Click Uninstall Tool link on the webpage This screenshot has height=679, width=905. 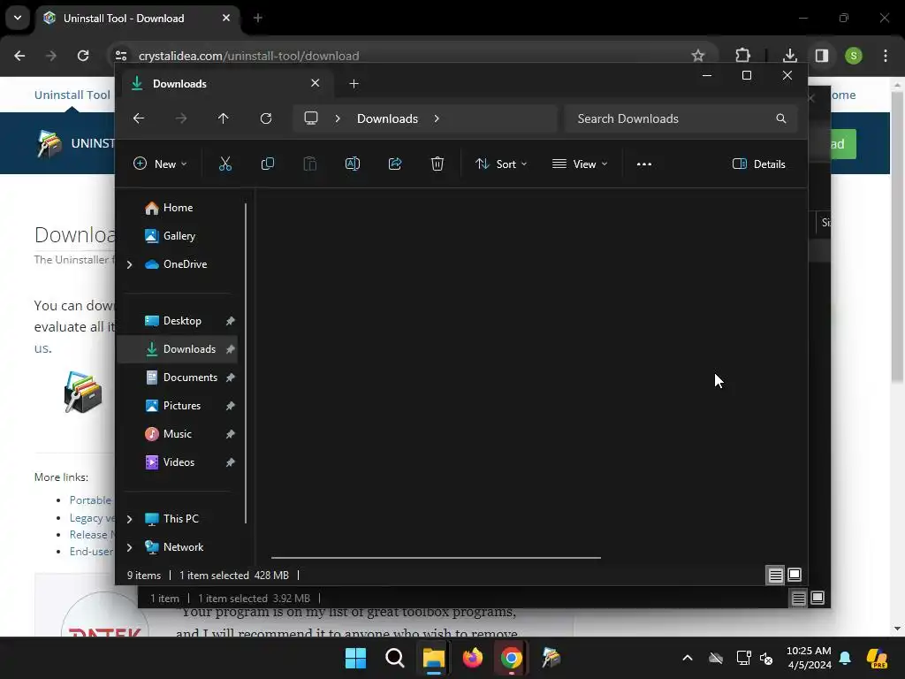(x=72, y=95)
